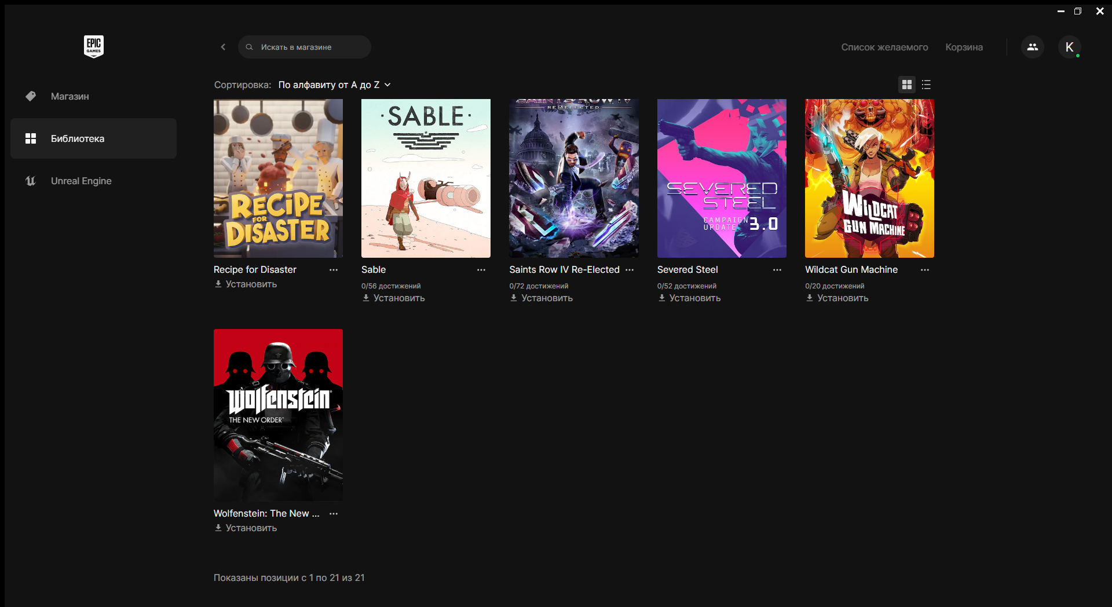Open options menu for Sable
This screenshot has width=1112, height=607.
(481, 270)
